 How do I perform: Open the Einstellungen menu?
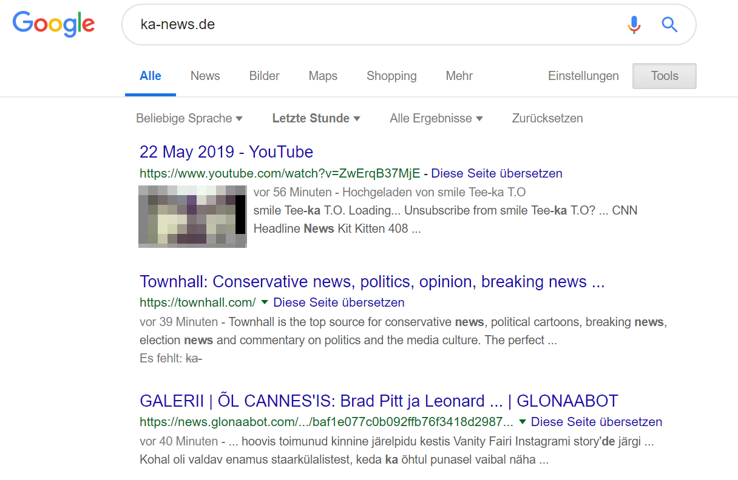(x=583, y=76)
